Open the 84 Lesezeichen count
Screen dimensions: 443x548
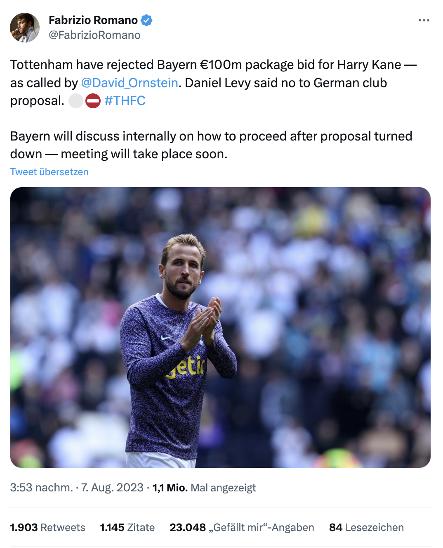coord(366,527)
